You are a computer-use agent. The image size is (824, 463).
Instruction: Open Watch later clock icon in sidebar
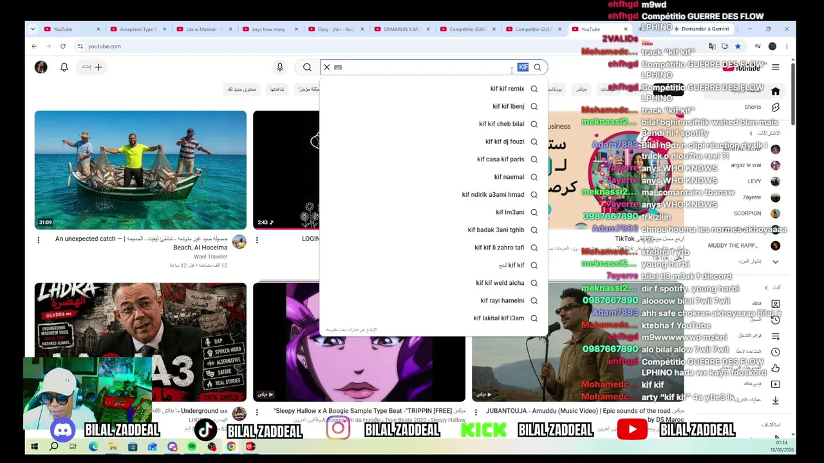pyautogui.click(x=776, y=352)
